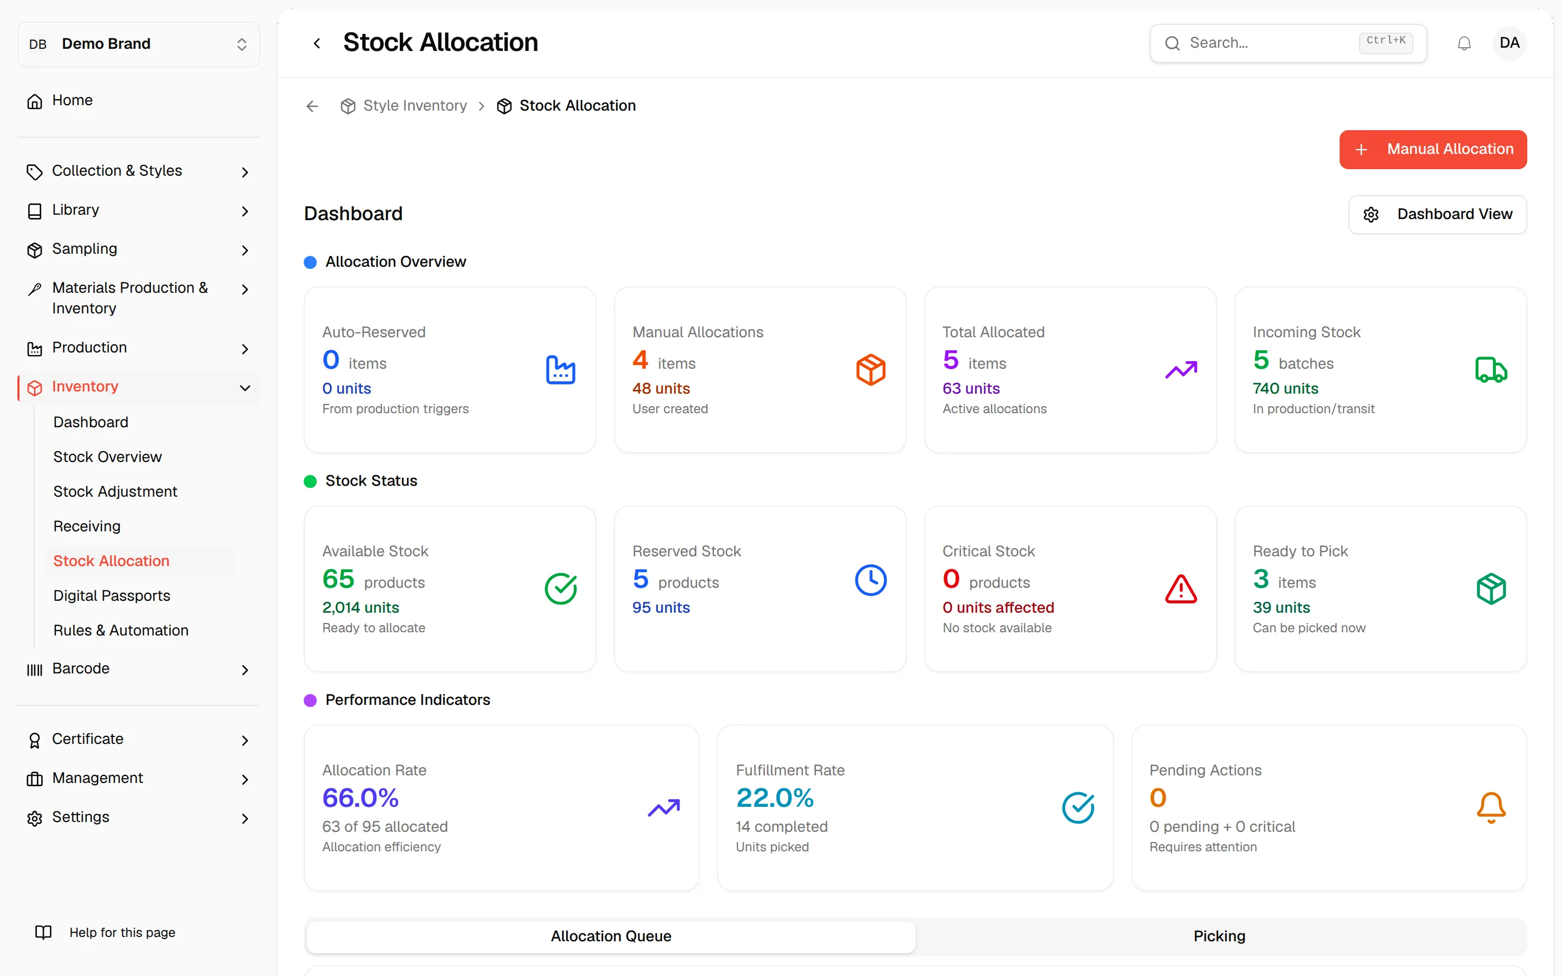Click the Incoming Stock truck icon
Viewport: 1562px width, 976px height.
click(x=1491, y=370)
